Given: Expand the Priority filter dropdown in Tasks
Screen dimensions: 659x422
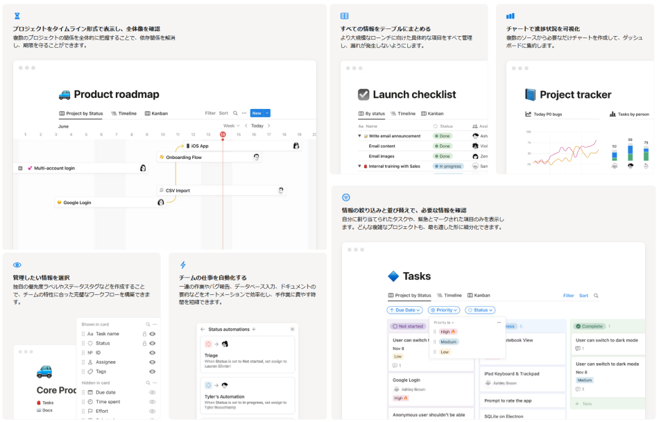Looking at the screenshot, I should [444, 310].
